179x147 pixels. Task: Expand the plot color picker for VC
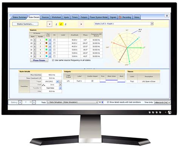(50, 47)
